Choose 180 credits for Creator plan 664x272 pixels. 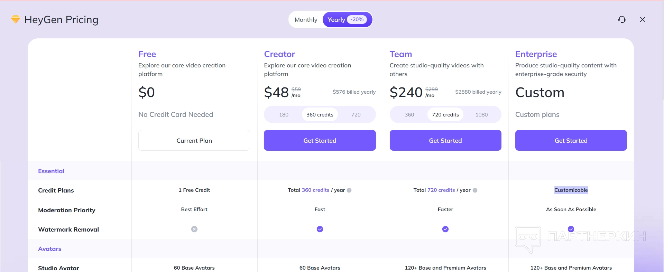point(284,115)
